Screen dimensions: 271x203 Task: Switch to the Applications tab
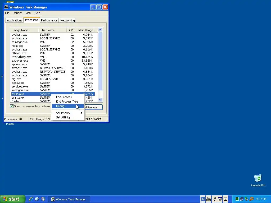pyautogui.click(x=15, y=20)
